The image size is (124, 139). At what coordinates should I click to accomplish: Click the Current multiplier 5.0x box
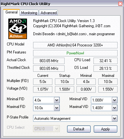[x=43, y=82]
